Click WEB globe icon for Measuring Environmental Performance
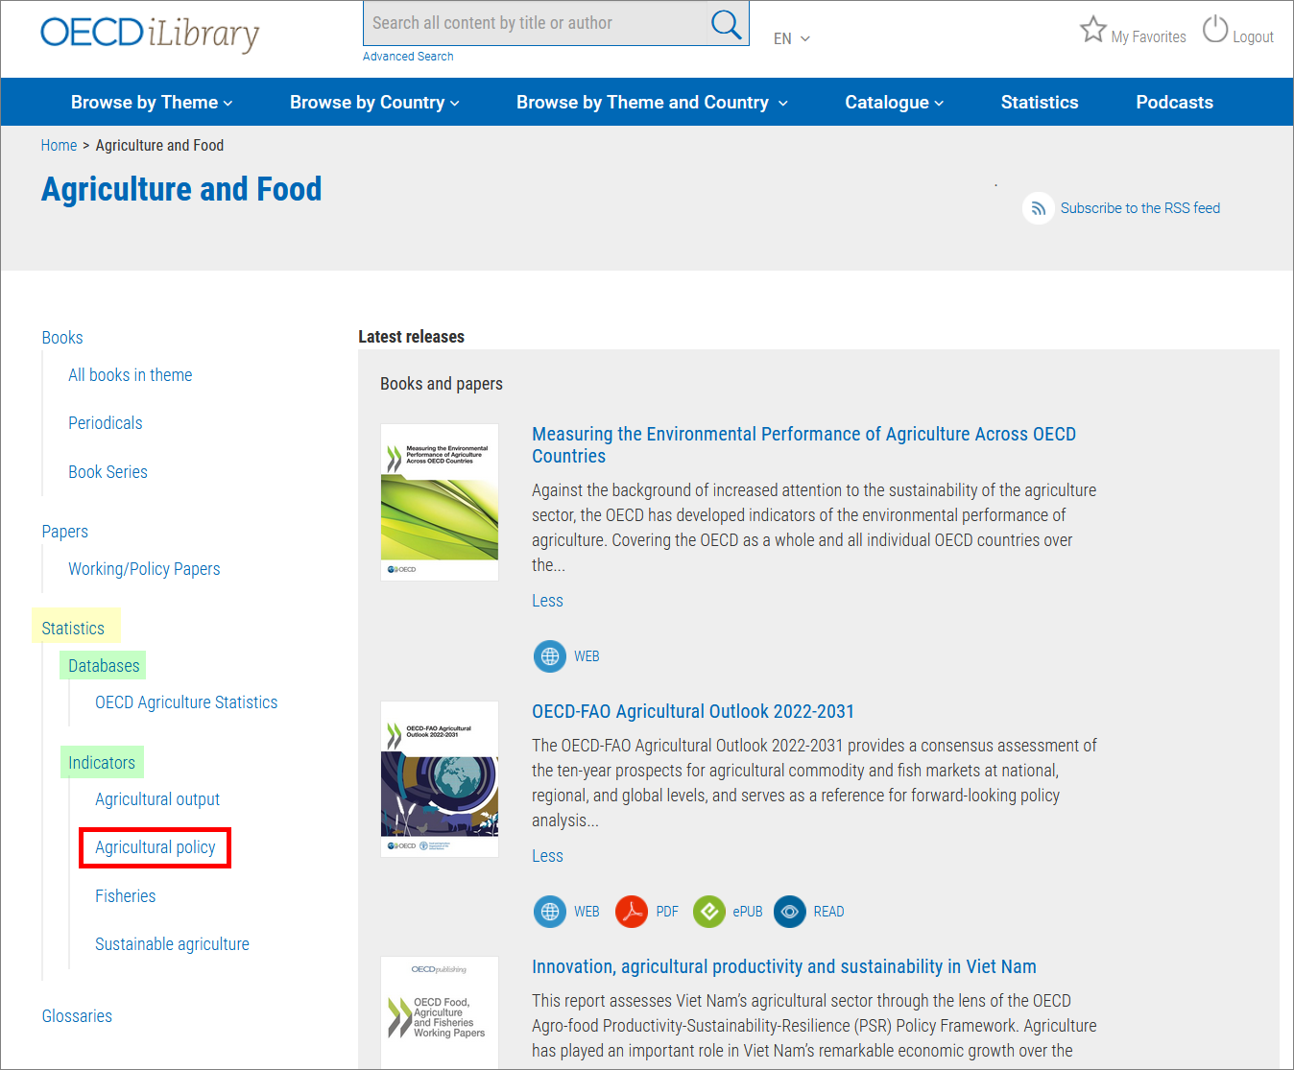This screenshot has width=1294, height=1070. point(550,656)
